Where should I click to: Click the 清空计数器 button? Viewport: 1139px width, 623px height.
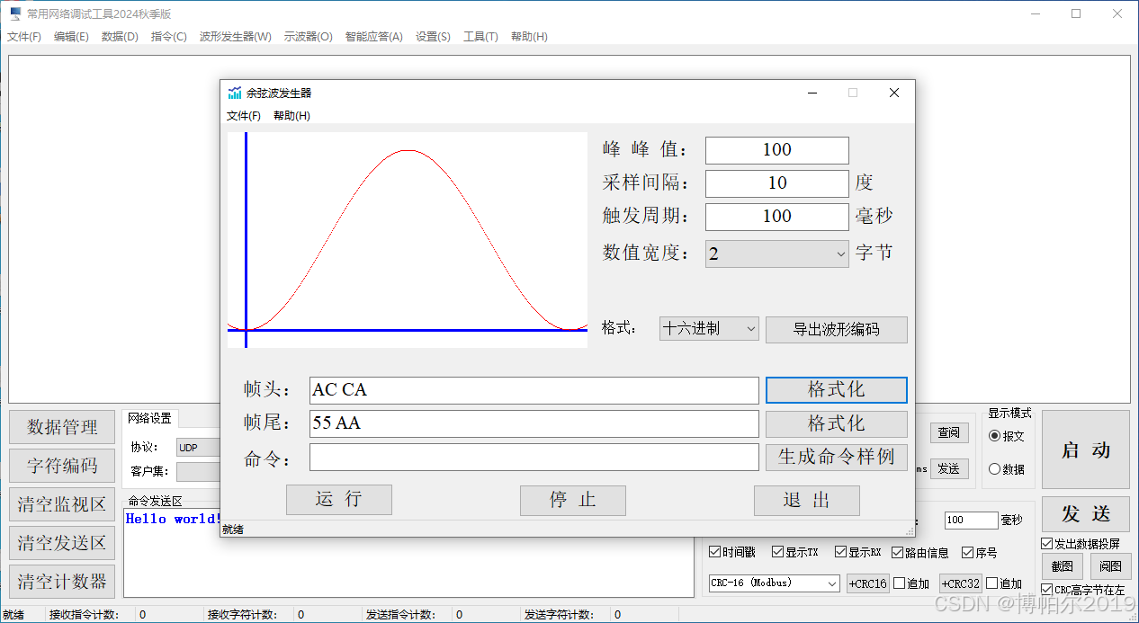point(62,582)
